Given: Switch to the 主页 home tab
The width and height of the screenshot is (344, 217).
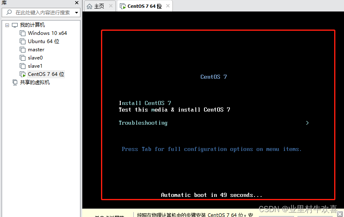Looking at the screenshot, I should click(x=99, y=6).
